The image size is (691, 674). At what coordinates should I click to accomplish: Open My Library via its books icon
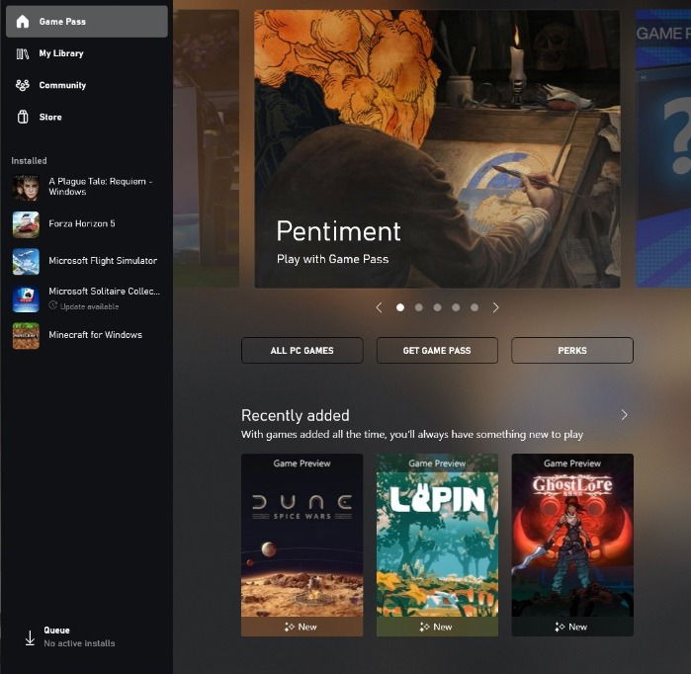click(23, 53)
